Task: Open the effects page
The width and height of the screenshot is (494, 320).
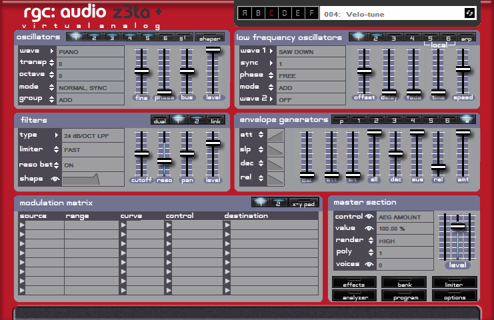Action: (x=354, y=283)
